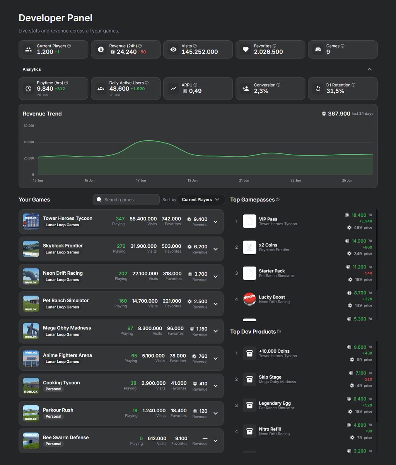Expand the Neon Drift Racing row

pyautogui.click(x=216, y=277)
